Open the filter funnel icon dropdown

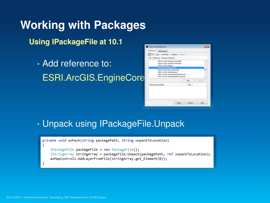pos(150,58)
